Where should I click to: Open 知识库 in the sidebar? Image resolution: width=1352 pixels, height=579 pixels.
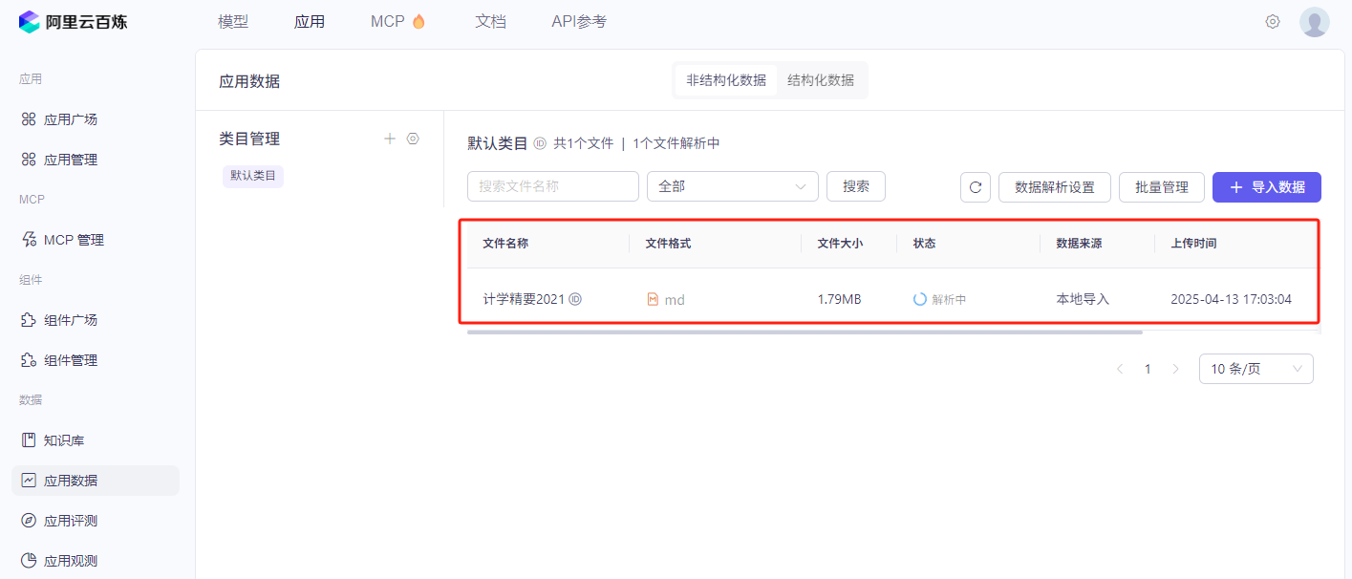pos(64,440)
